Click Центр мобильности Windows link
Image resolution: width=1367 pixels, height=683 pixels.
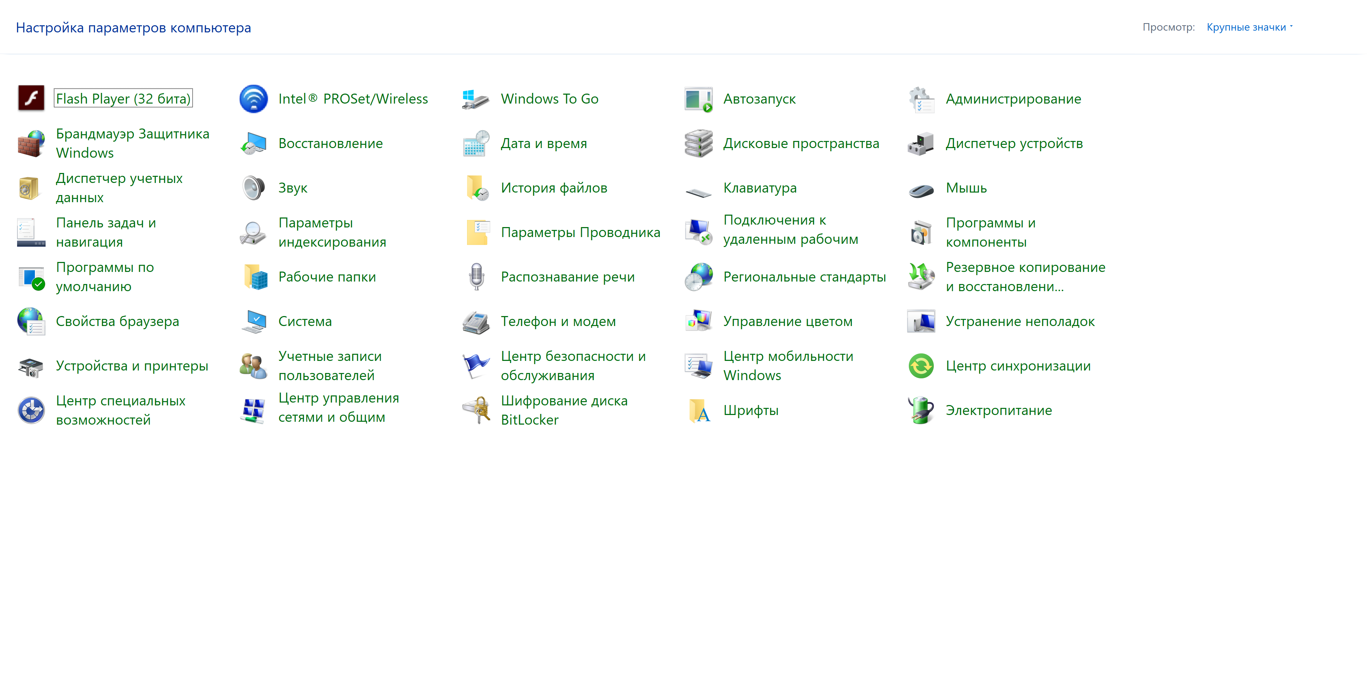(788, 366)
